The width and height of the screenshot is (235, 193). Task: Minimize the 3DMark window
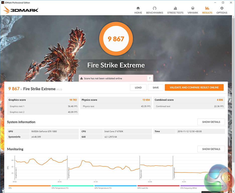point(215,3)
